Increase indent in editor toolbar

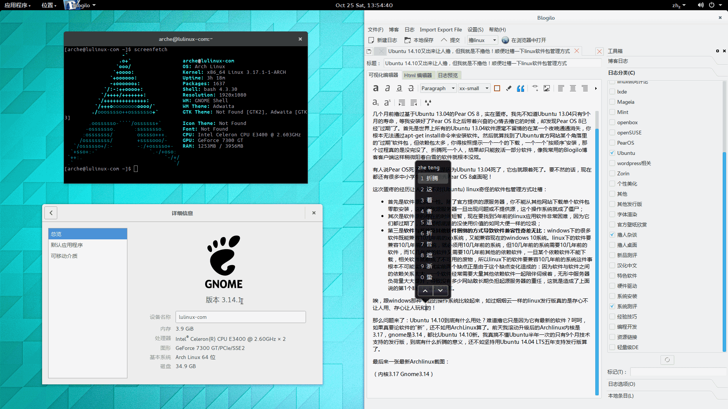tap(402, 102)
